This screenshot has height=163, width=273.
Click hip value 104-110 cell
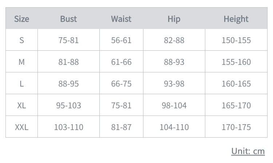tap(174, 127)
